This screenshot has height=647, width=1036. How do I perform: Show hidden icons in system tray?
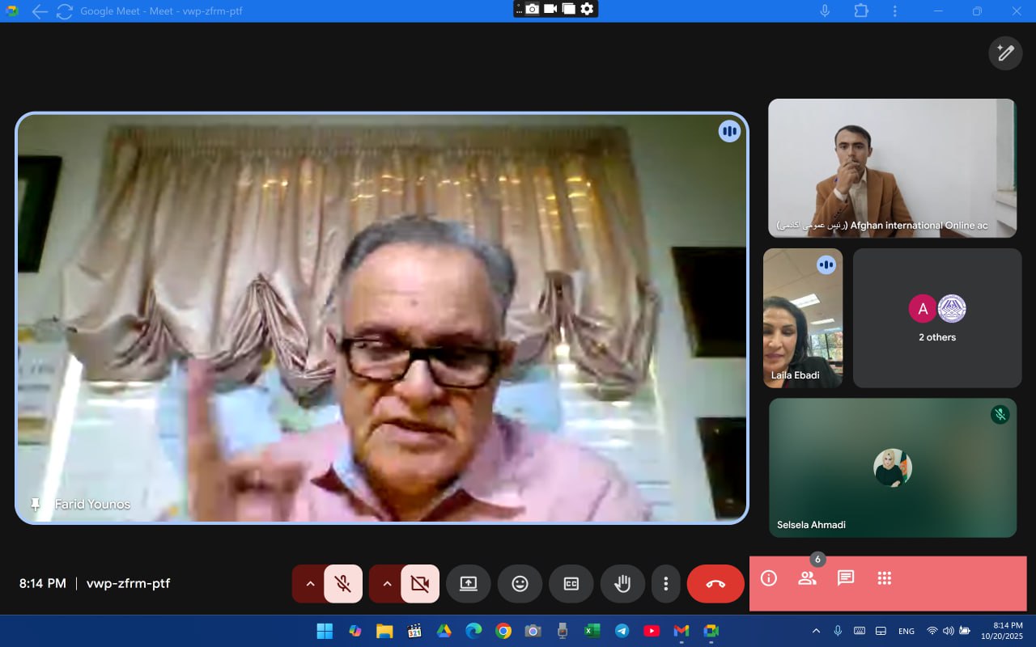[816, 631]
